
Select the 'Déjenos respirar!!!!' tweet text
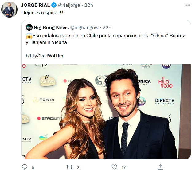[43, 13]
